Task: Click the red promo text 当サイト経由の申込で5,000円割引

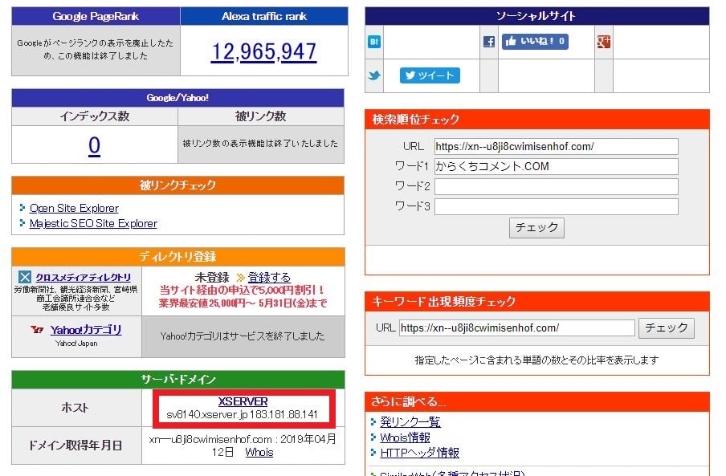Action: point(243,290)
